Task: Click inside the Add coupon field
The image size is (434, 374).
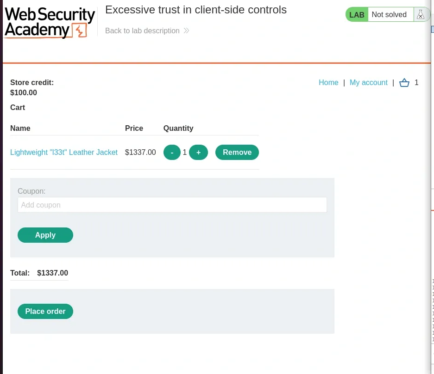Action: point(172,205)
